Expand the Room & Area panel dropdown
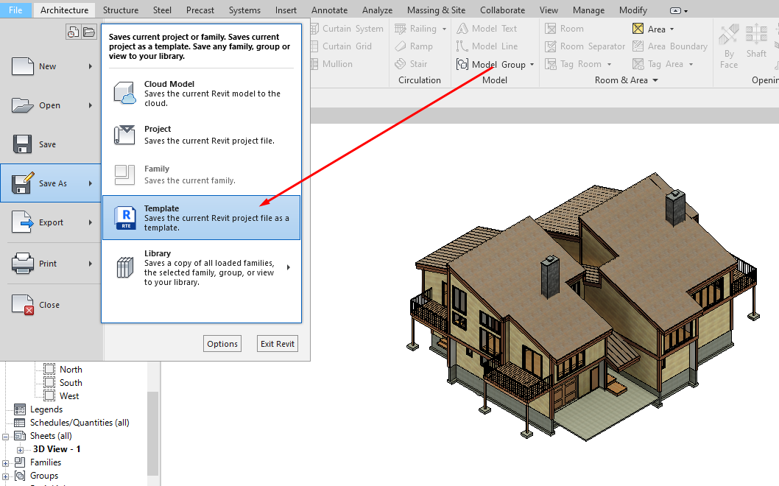This screenshot has width=779, height=486. [655, 80]
